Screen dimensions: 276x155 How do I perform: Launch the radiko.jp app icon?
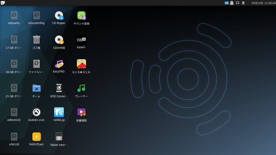(x=59, y=112)
